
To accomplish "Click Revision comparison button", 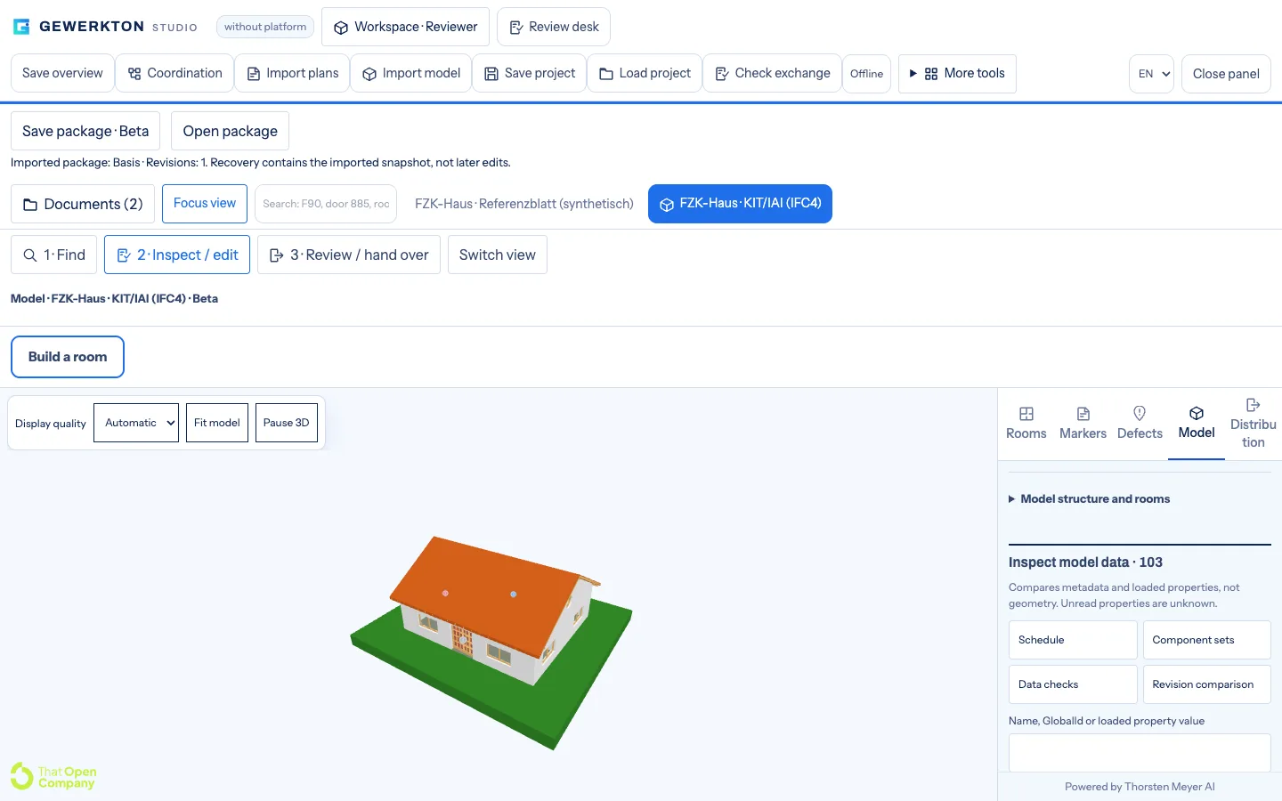I will click(x=1207, y=684).
